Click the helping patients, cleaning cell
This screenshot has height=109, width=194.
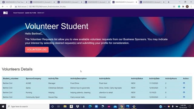pyautogui.click(x=80, y=92)
